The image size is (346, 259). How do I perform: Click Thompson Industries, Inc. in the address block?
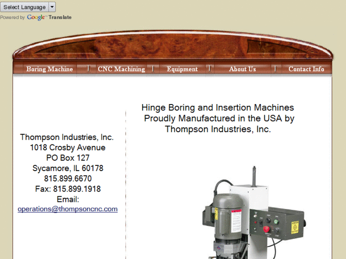pyautogui.click(x=67, y=137)
